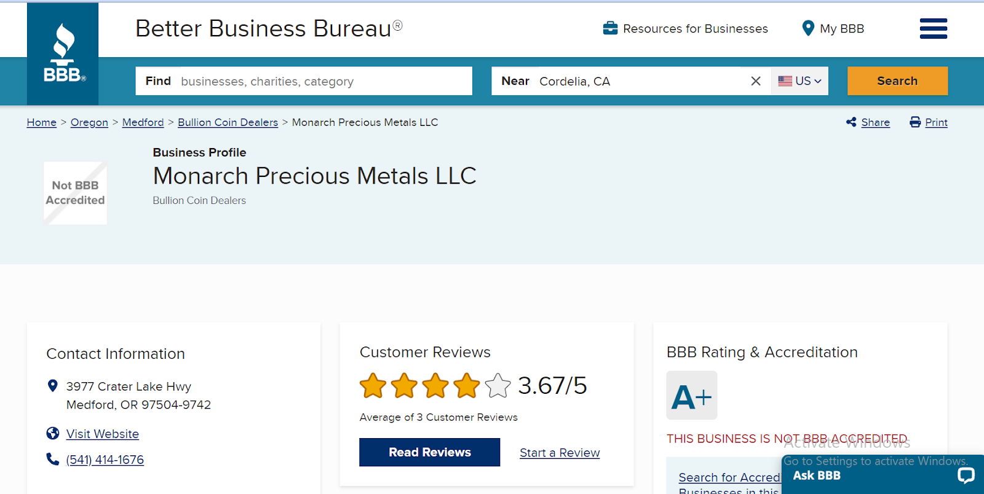Click the Print printer icon
The height and width of the screenshot is (494, 984).
point(915,122)
